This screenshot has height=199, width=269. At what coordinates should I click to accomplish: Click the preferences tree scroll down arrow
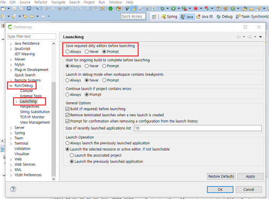click(x=54, y=179)
